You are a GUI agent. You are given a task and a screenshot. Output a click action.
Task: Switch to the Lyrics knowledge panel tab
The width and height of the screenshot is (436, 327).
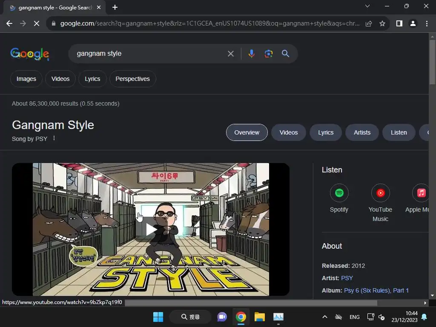[326, 133]
